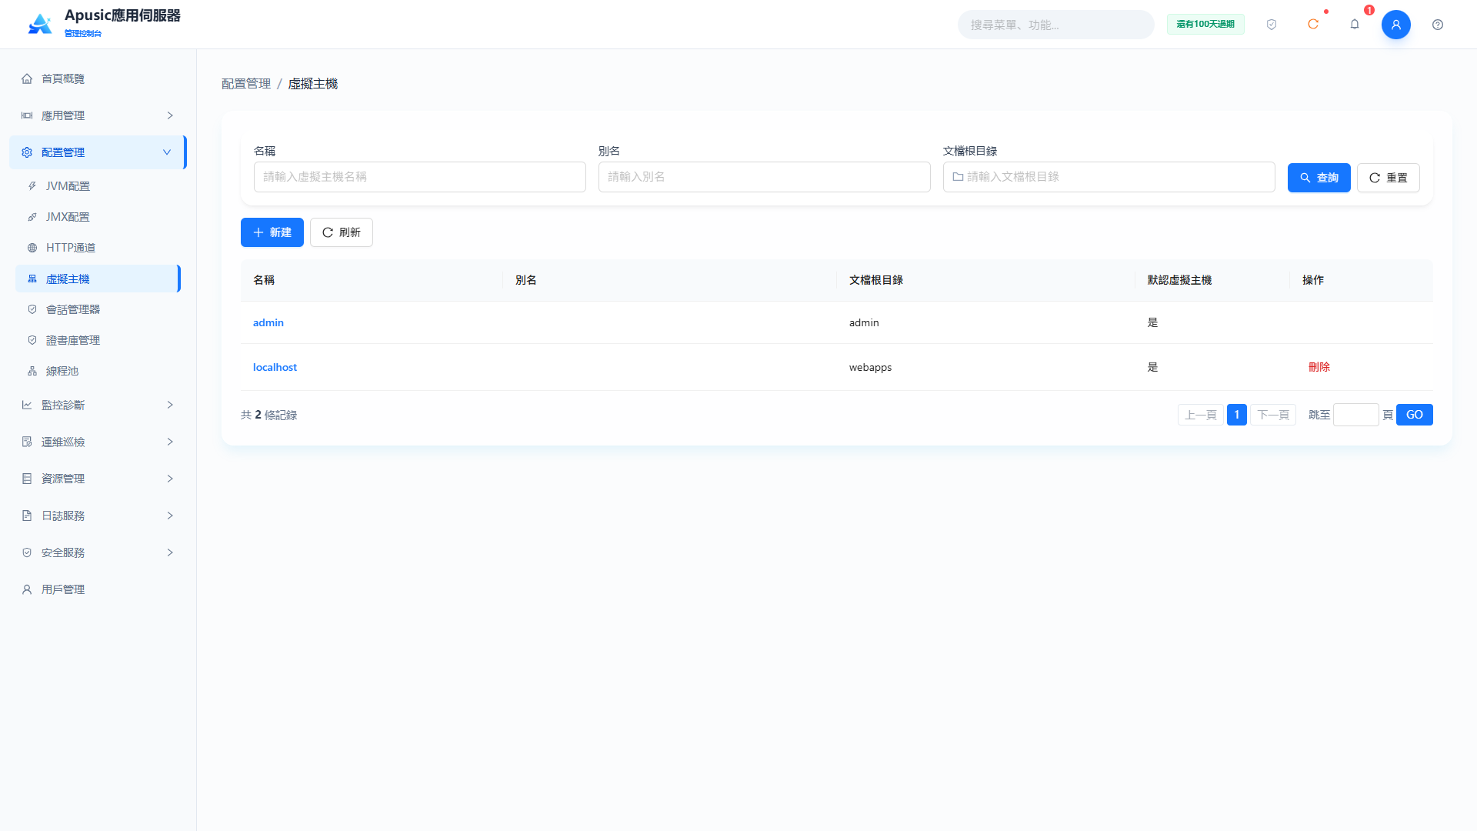Focus the 文檔根目錄 input field

tap(1109, 177)
